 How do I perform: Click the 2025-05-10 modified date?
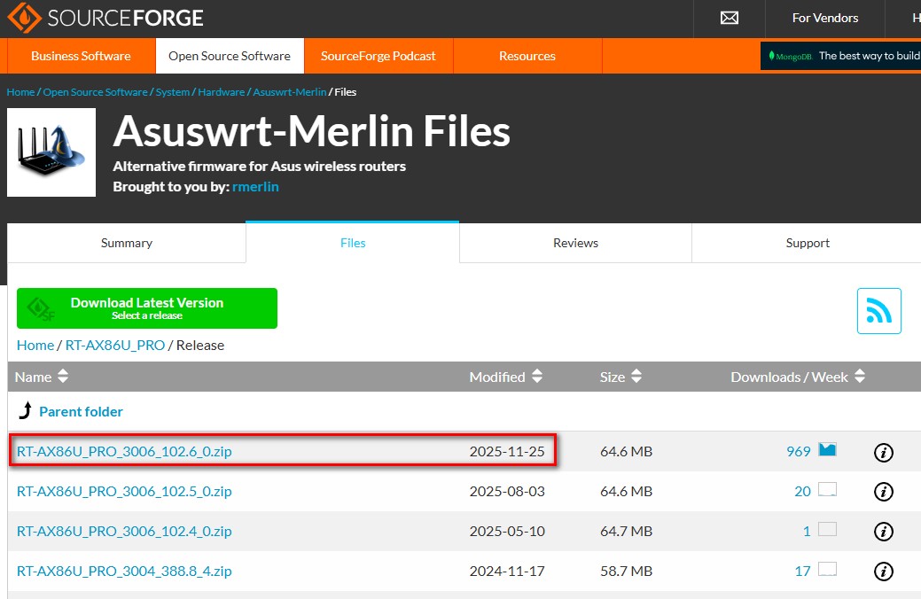(x=507, y=532)
